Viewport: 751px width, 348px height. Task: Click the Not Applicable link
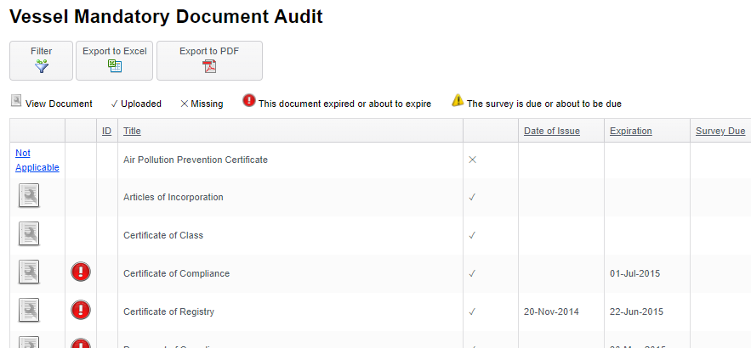pos(37,160)
